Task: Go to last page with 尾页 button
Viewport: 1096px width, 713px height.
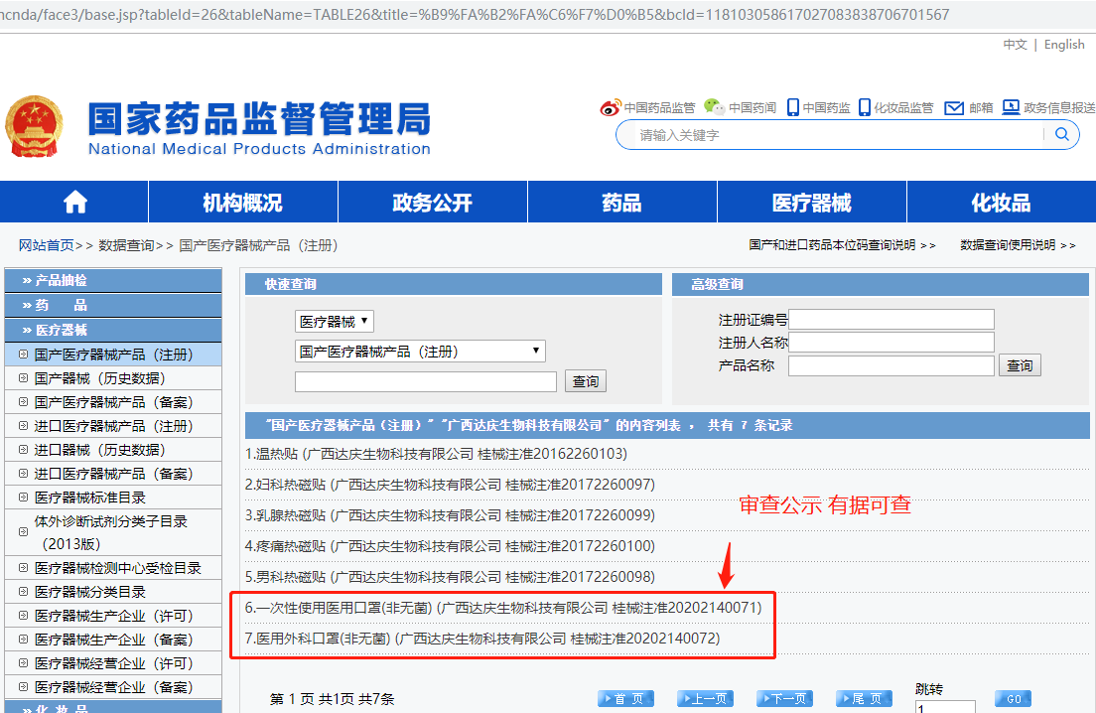Action: tap(864, 699)
